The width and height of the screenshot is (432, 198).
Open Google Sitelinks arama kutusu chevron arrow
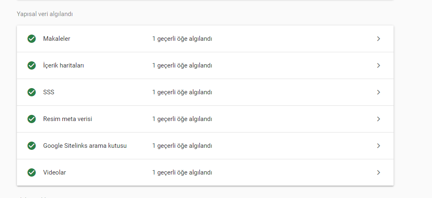tap(379, 146)
